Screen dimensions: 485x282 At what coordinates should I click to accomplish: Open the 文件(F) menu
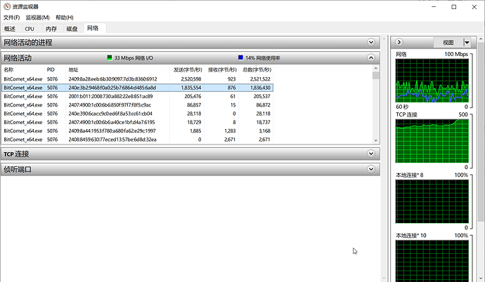pyautogui.click(x=12, y=18)
